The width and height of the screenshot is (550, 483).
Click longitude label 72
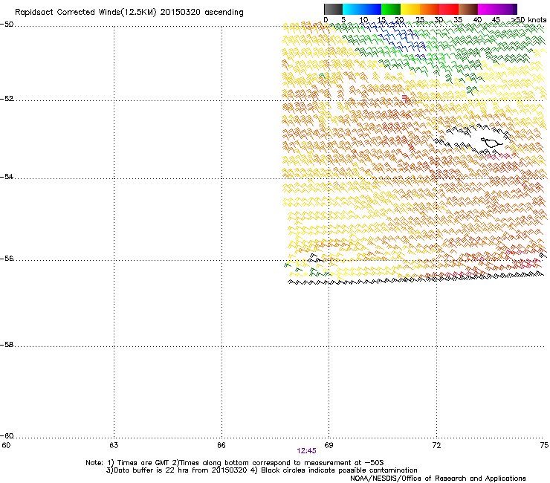tap(436, 445)
